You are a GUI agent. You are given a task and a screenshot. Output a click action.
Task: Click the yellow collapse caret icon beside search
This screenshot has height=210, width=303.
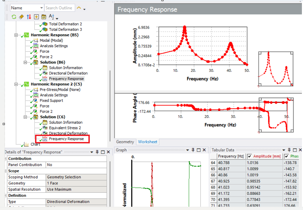coord(79,8)
